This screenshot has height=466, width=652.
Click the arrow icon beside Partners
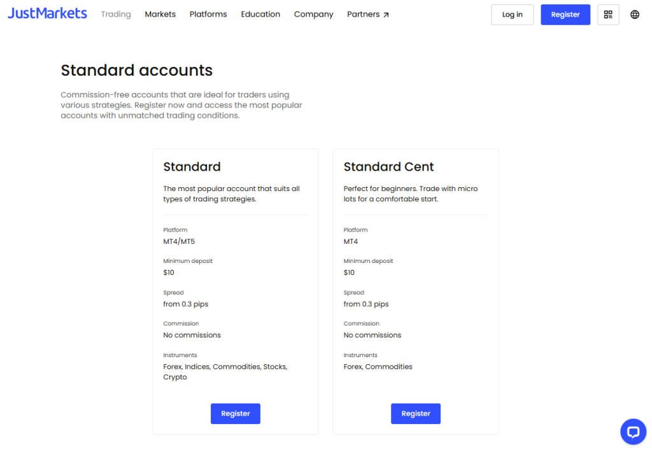point(386,15)
